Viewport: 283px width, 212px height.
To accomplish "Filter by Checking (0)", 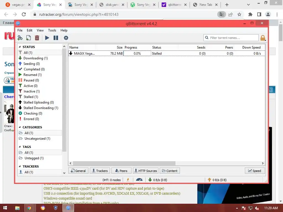I will tap(40, 113).
